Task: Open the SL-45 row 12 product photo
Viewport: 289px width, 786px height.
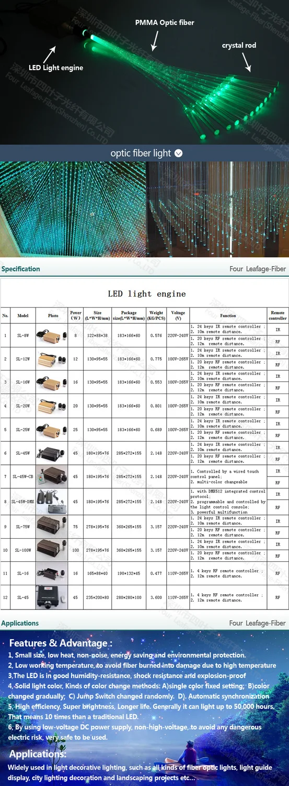Action: [52, 597]
